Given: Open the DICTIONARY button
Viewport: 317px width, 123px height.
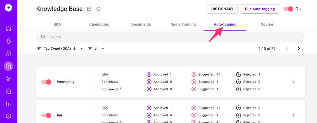Looking at the screenshot, I should click(x=222, y=9).
